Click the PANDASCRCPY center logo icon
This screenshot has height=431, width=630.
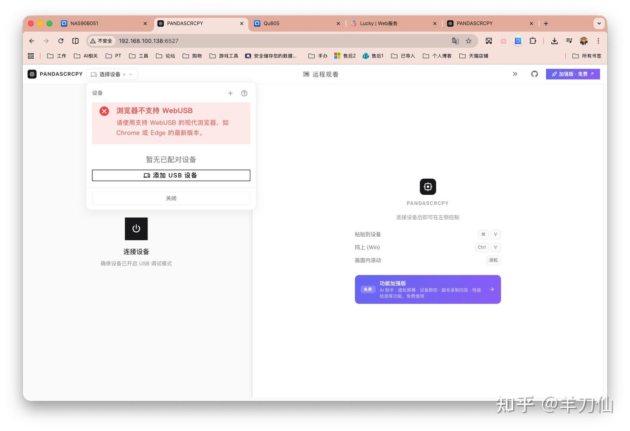428,186
